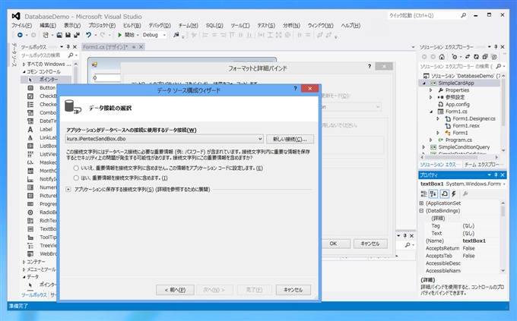Click the Save All toolbar icon
This screenshot has height=321, width=517.
coord(77,35)
